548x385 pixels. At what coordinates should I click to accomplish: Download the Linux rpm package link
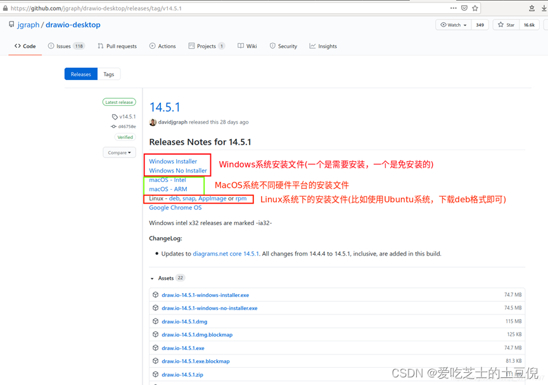(241, 199)
